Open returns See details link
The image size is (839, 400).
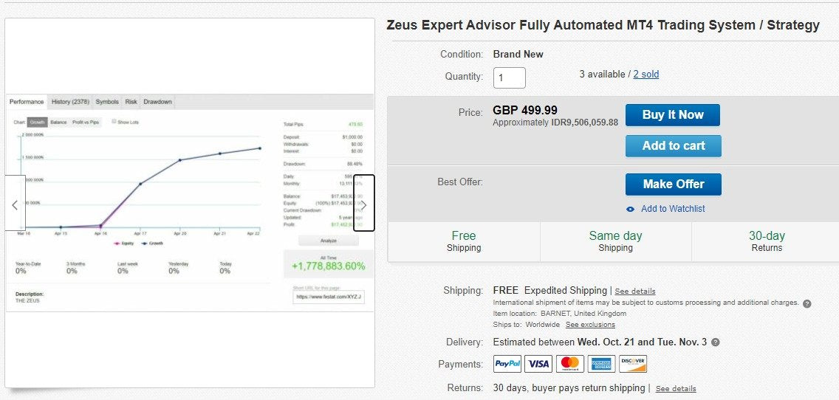[676, 388]
